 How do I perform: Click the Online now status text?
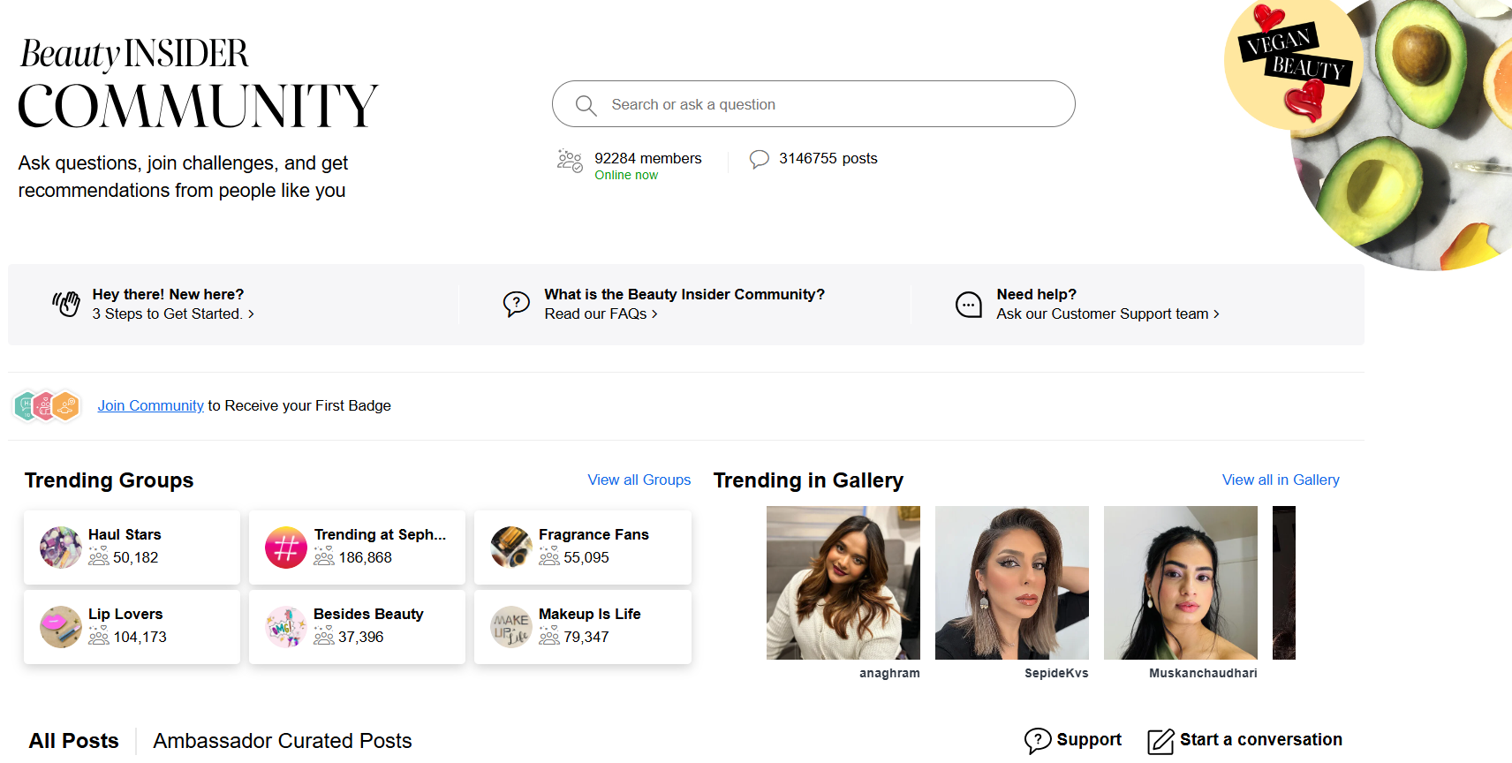point(626,176)
